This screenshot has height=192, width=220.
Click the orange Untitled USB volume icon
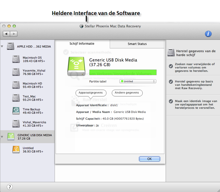point(16,149)
